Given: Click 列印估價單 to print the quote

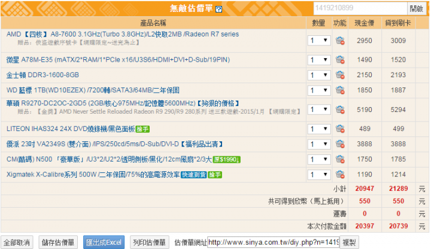Looking at the screenshot, I should click(149, 242).
